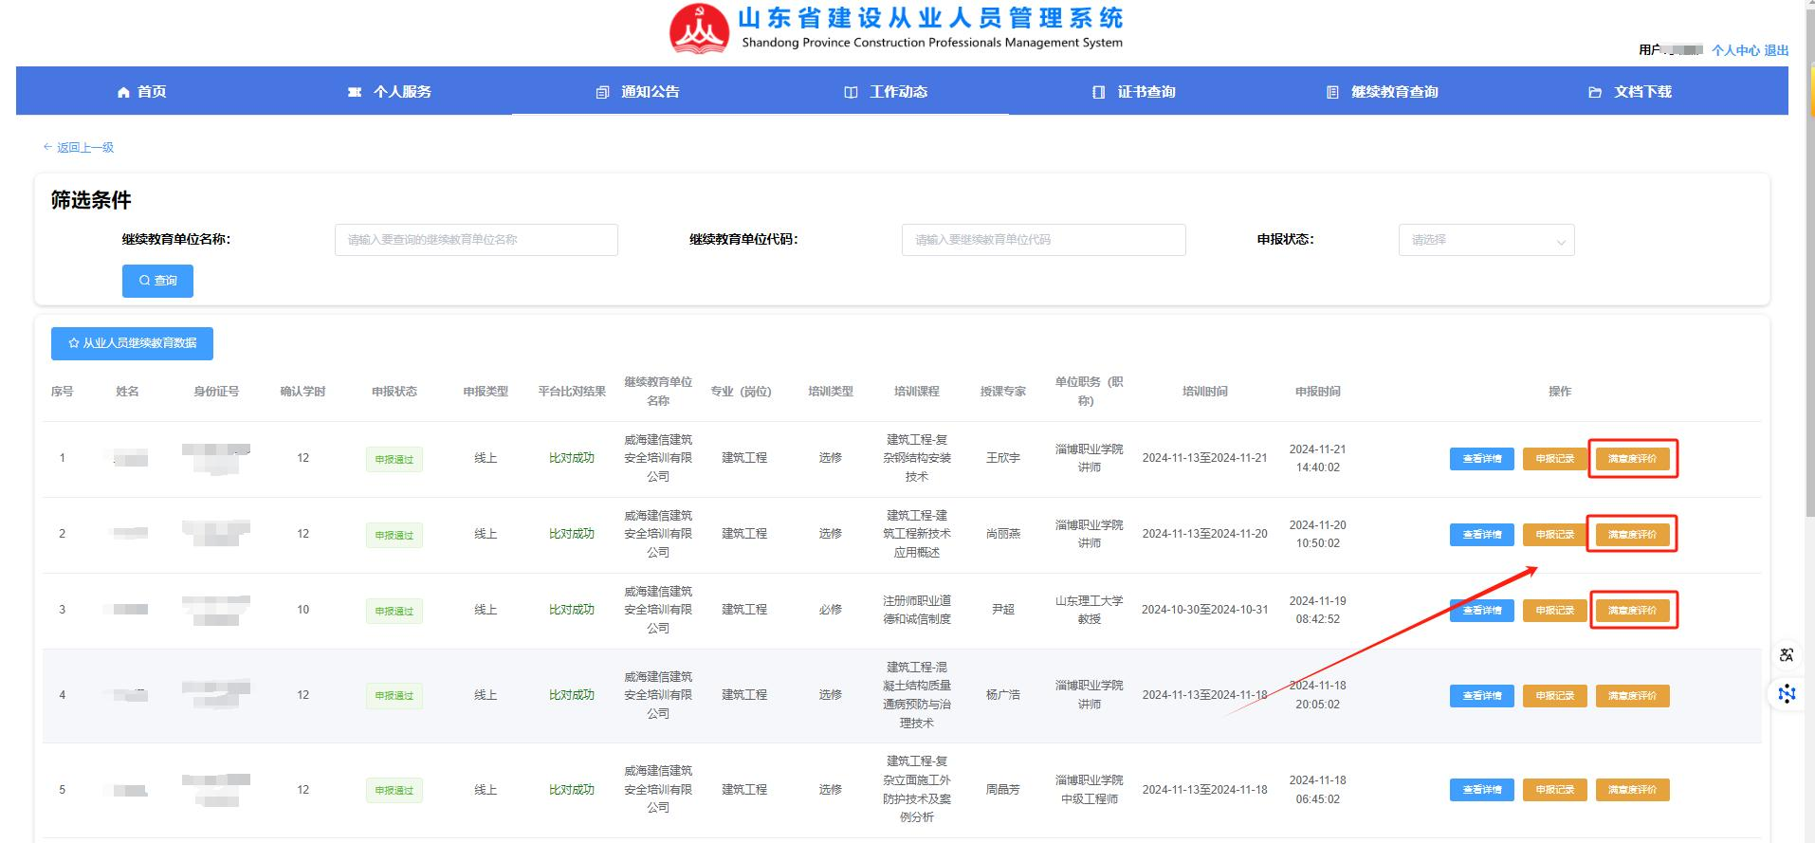The height and width of the screenshot is (843, 1815).
Task: Click the 确认学时 column header
Action: [302, 392]
